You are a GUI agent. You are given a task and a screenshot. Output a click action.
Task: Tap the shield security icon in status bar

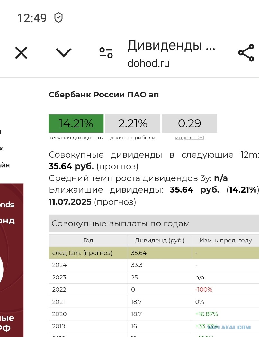[58, 18]
